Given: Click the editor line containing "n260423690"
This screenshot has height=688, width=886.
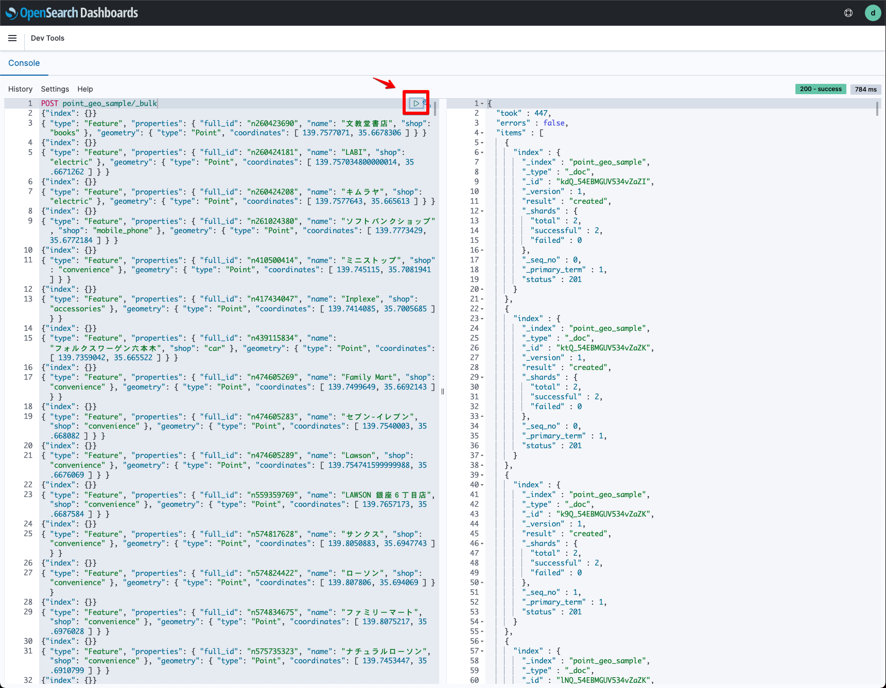Looking at the screenshot, I should point(238,128).
